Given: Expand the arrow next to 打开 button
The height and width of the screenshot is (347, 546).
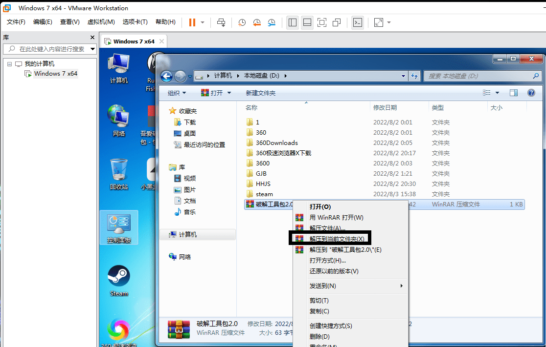Looking at the screenshot, I should (x=229, y=93).
